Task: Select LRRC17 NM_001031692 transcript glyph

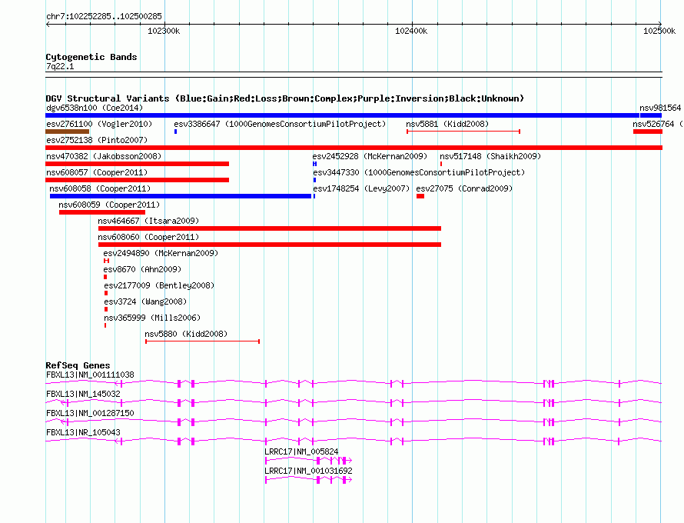Action: pyautogui.click(x=308, y=479)
